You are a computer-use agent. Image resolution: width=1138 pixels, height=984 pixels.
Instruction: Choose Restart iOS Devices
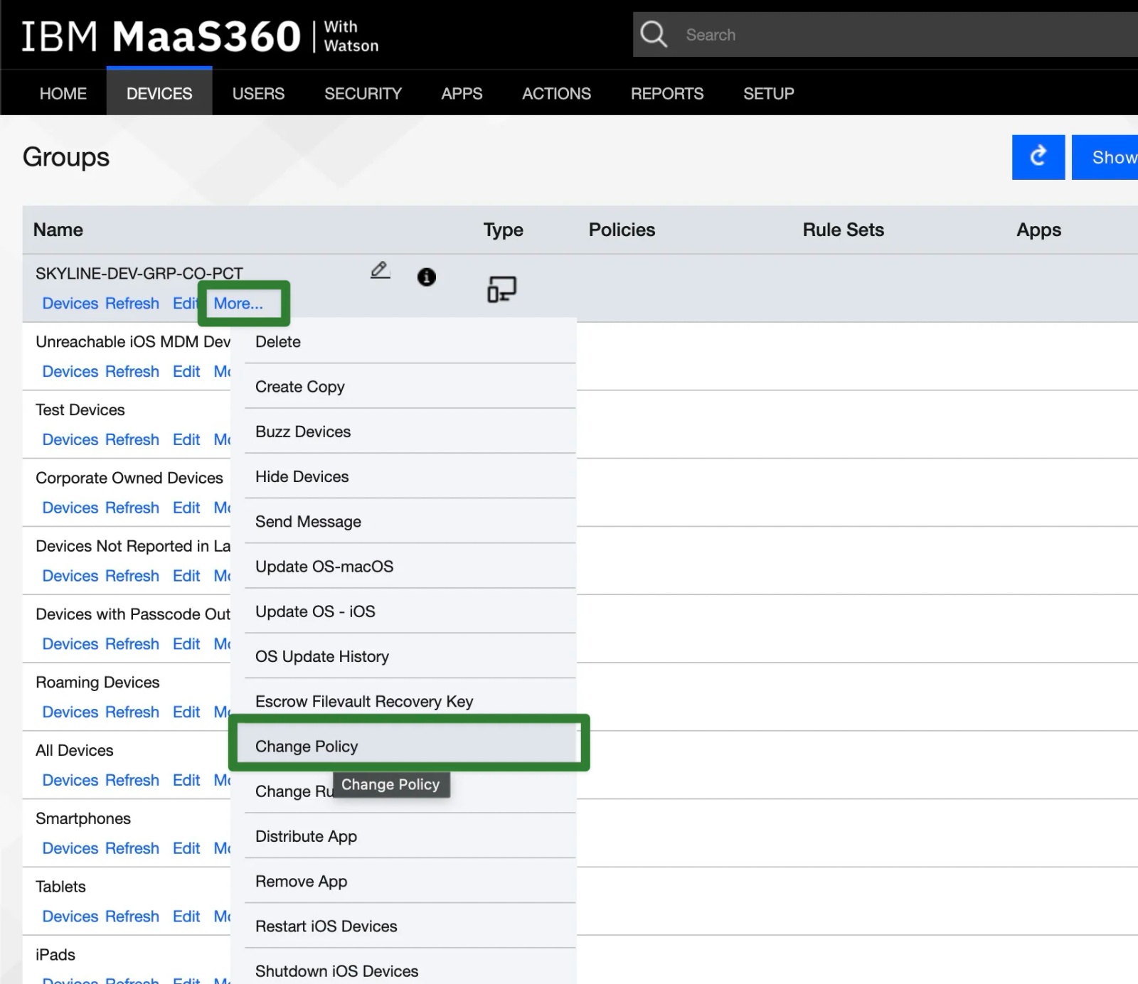[410, 926]
